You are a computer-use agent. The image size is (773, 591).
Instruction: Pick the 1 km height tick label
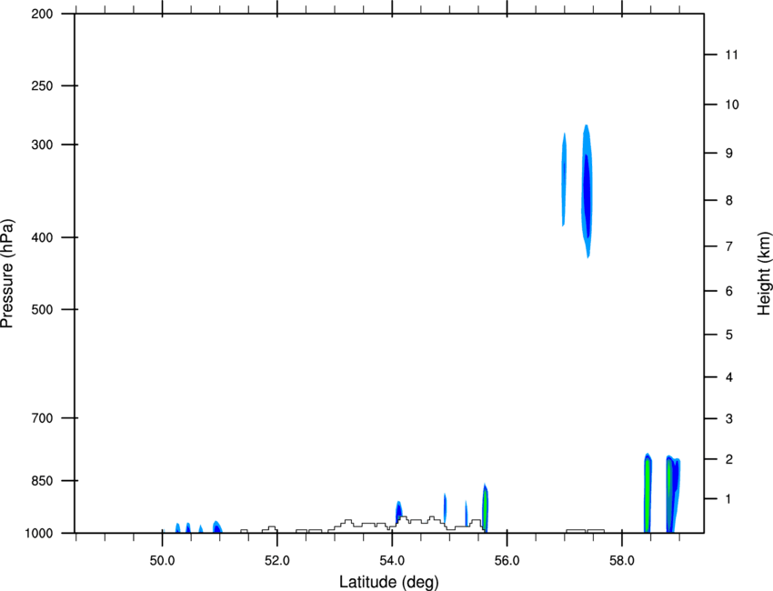[x=729, y=499]
